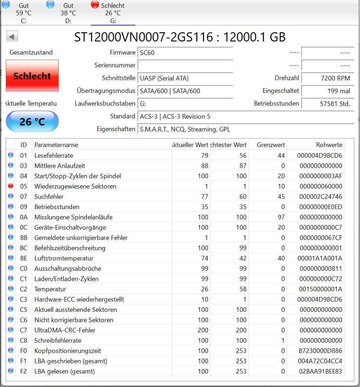Select the Befehlszeitüberschreitung parameter name
360x387 pixels.
click(70, 248)
